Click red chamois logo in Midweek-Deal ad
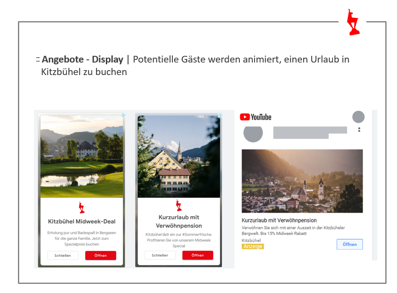This screenshot has width=397, height=293. click(82, 207)
